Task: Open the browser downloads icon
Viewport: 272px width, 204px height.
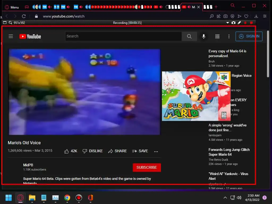Action: [x=256, y=16]
